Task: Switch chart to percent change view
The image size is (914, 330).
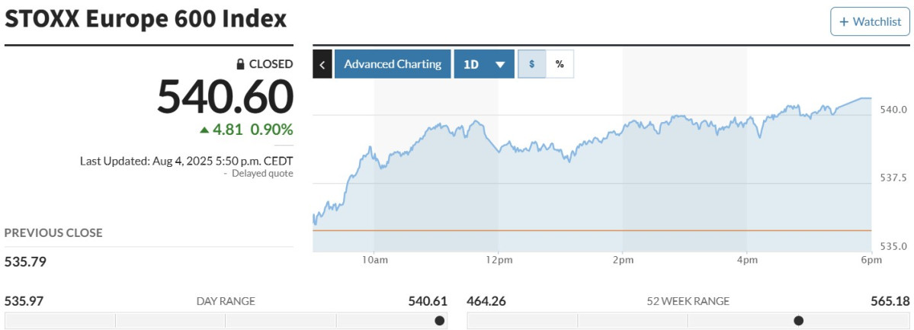Action: pyautogui.click(x=560, y=64)
